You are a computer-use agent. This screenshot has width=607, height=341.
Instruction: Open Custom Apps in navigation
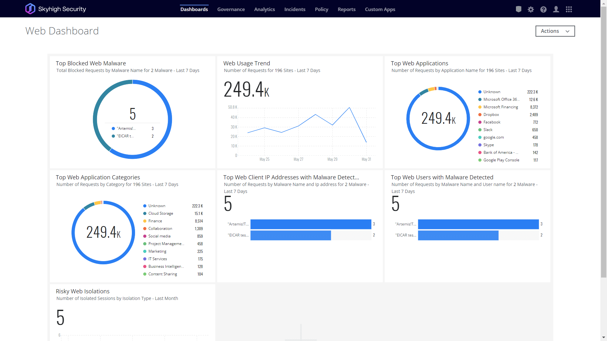pyautogui.click(x=380, y=9)
